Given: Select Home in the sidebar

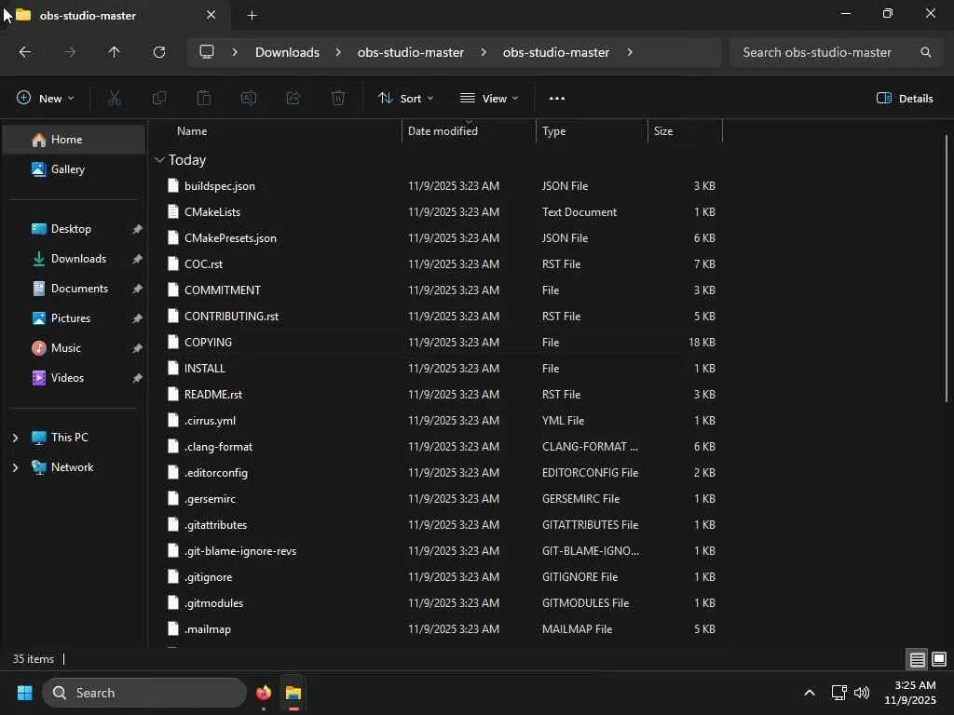Looking at the screenshot, I should pyautogui.click(x=74, y=140).
